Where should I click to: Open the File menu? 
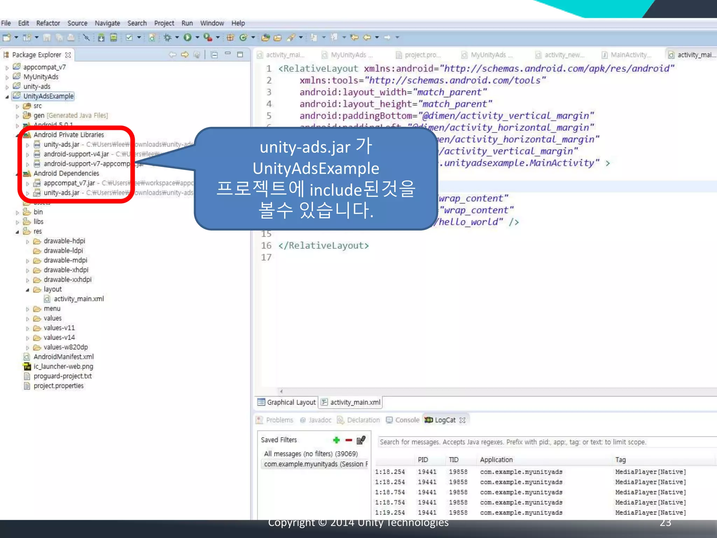coord(6,23)
